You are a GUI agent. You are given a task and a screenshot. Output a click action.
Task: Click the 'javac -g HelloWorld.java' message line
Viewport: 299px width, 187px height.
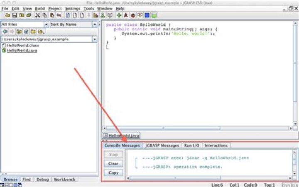tap(196, 158)
